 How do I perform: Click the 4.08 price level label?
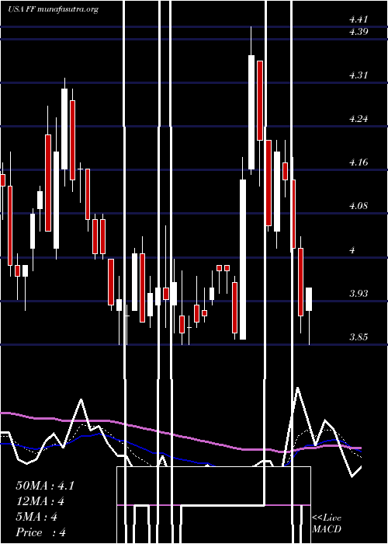359,206
